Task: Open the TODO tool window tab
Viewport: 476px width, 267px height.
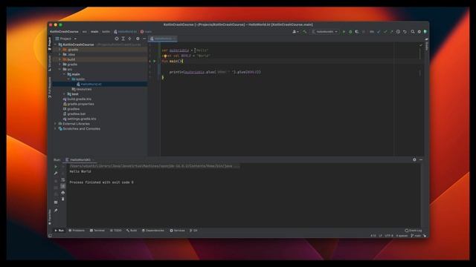Action: tap(116, 231)
